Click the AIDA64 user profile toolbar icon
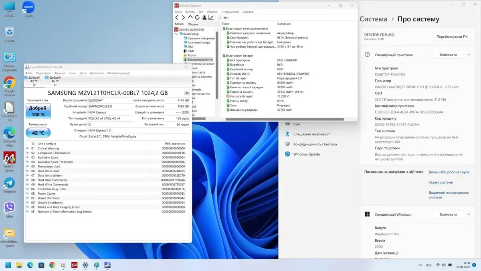 204,18
